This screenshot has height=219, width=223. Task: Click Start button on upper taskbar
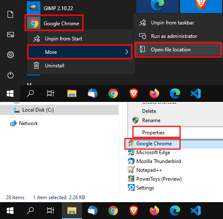(x=10, y=93)
